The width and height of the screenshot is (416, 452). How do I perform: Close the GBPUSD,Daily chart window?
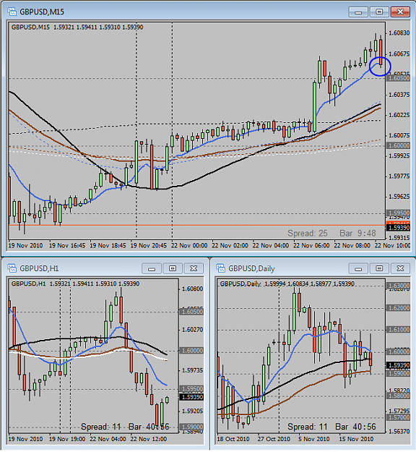click(400, 268)
